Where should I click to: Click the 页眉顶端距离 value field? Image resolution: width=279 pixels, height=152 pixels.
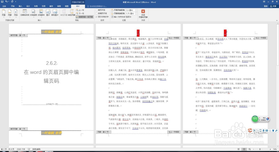[x=130, y=10]
